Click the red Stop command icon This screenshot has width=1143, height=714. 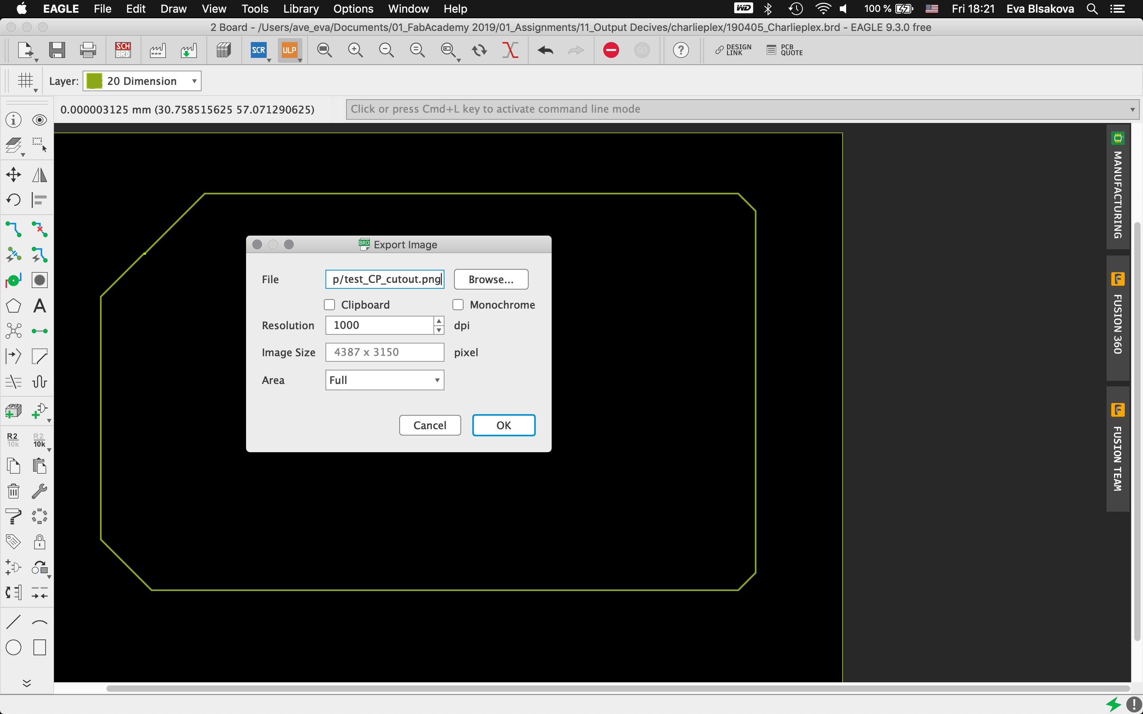pos(611,50)
